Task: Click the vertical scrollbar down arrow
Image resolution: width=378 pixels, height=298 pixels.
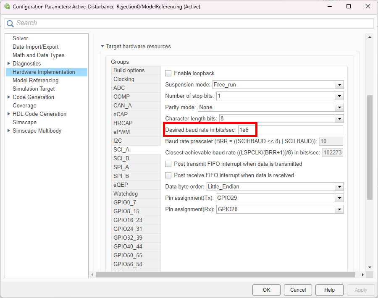Action: click(x=370, y=267)
